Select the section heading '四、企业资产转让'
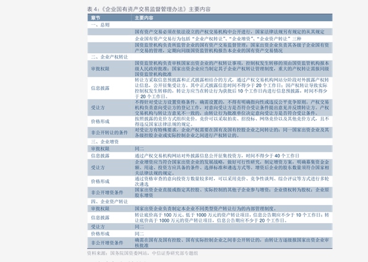Screen dimensions: 368x262 point(109,201)
